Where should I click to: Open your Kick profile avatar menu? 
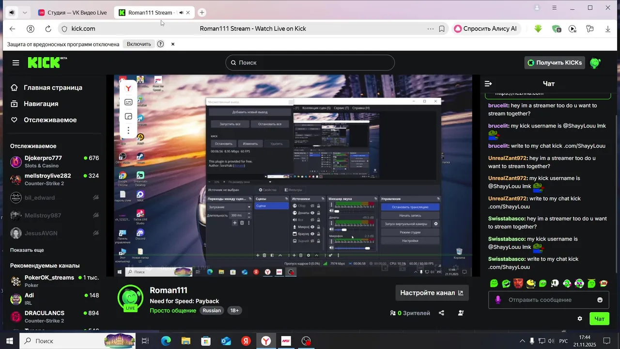click(595, 63)
